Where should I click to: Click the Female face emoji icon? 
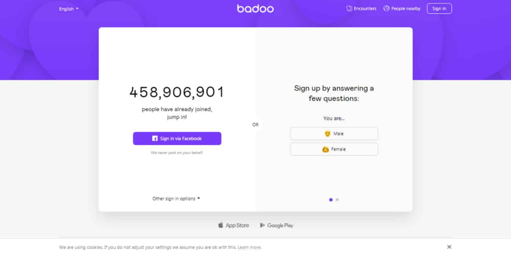[325, 149]
